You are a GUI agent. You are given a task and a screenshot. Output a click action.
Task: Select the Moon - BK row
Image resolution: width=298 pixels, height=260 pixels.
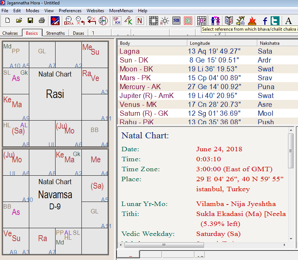[x=208, y=69]
